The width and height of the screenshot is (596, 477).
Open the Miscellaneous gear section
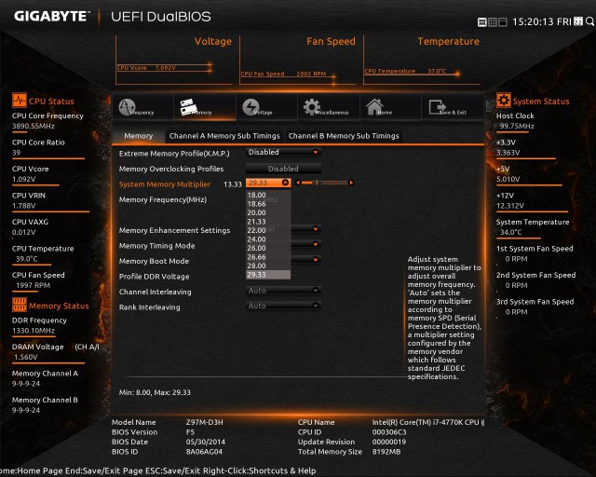pyautogui.click(x=329, y=107)
